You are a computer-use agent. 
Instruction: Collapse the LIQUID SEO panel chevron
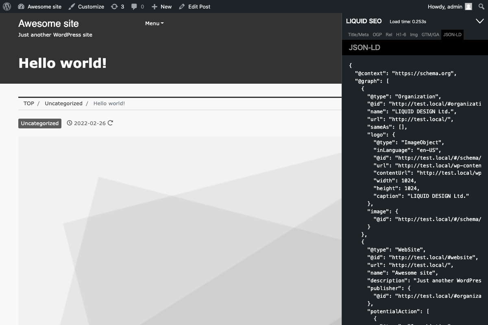[x=479, y=21]
